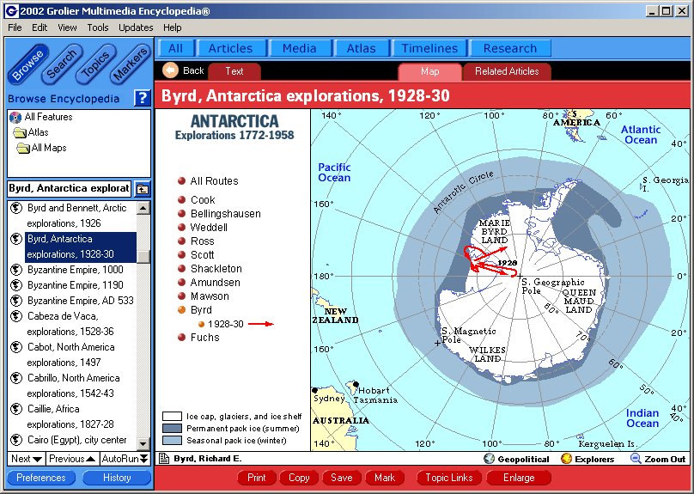Open the Browse Encyclopedia help question icon
This screenshot has width=694, height=494.
[x=142, y=98]
